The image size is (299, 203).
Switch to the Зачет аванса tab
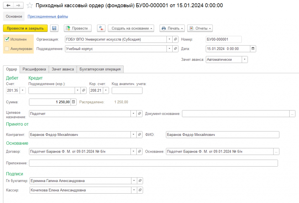pos(63,69)
